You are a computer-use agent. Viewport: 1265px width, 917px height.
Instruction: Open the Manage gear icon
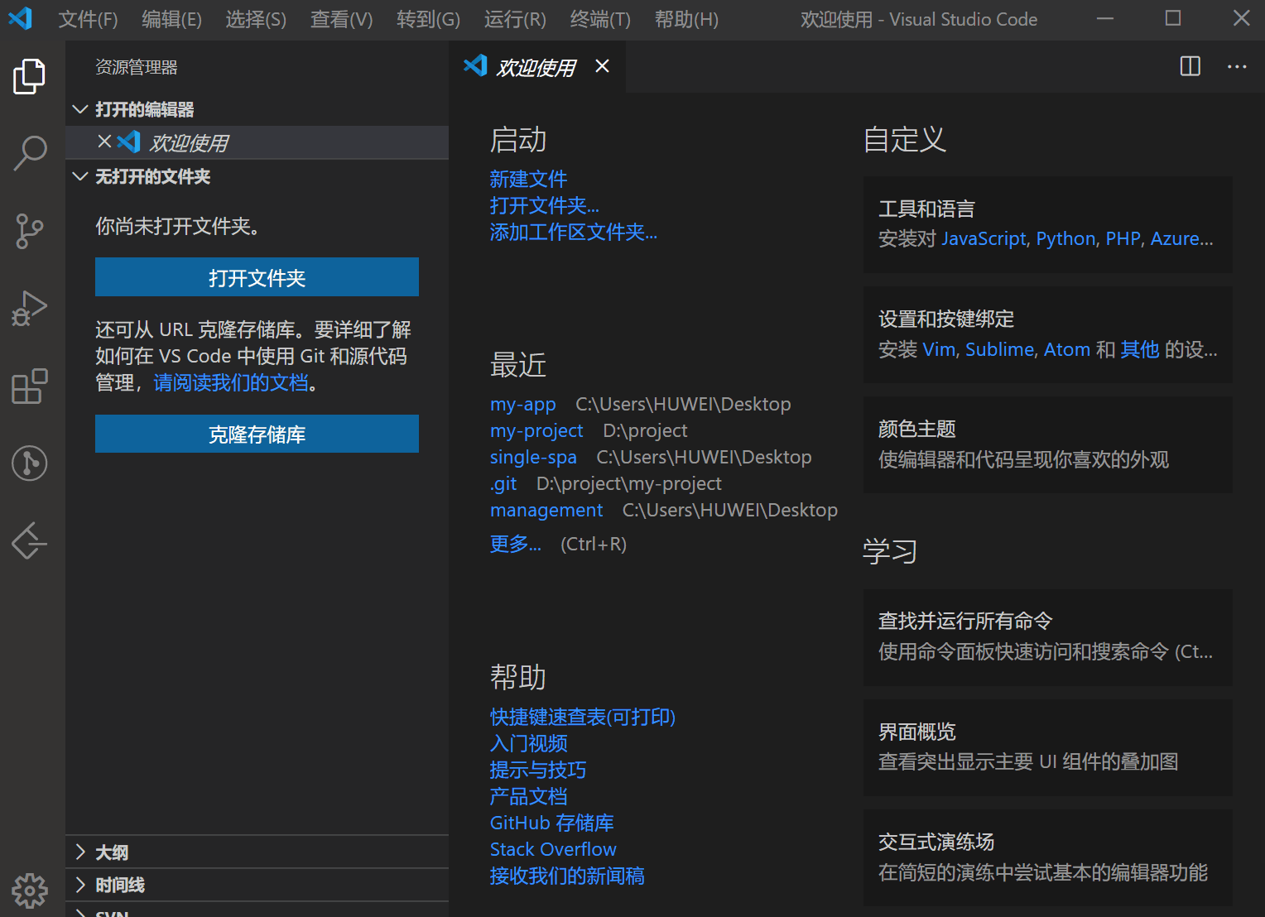[x=30, y=891]
